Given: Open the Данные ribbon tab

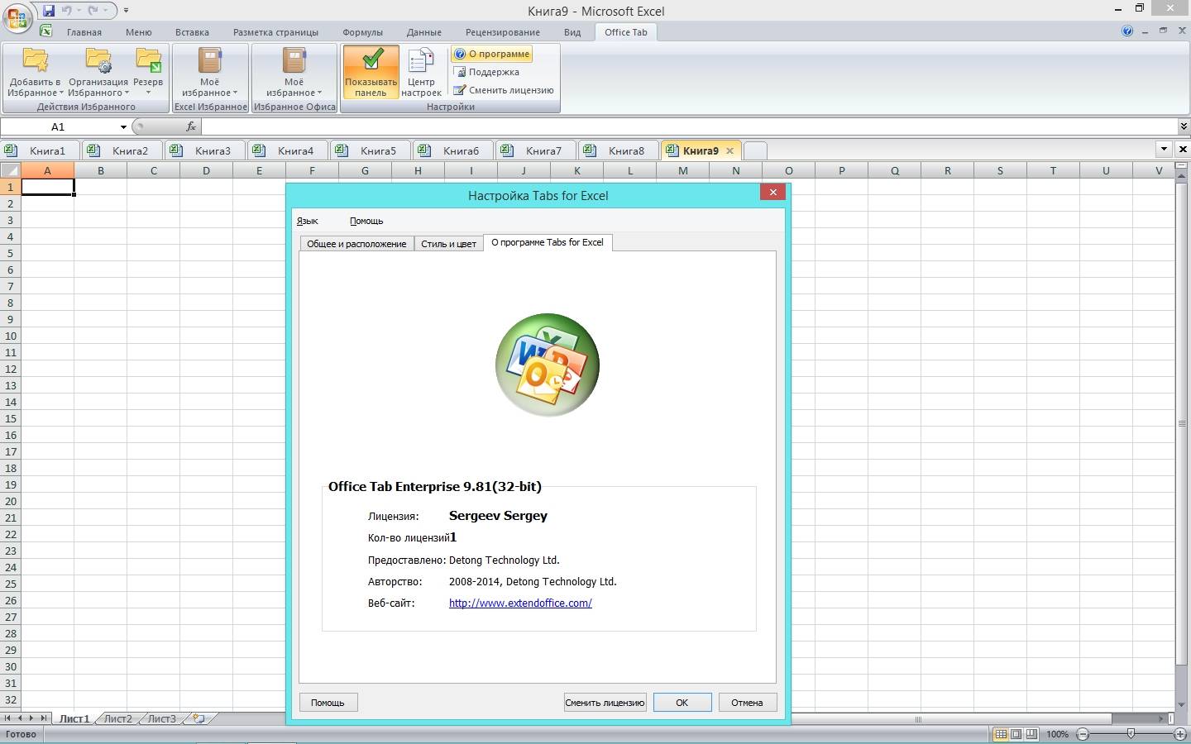Looking at the screenshot, I should (x=423, y=32).
